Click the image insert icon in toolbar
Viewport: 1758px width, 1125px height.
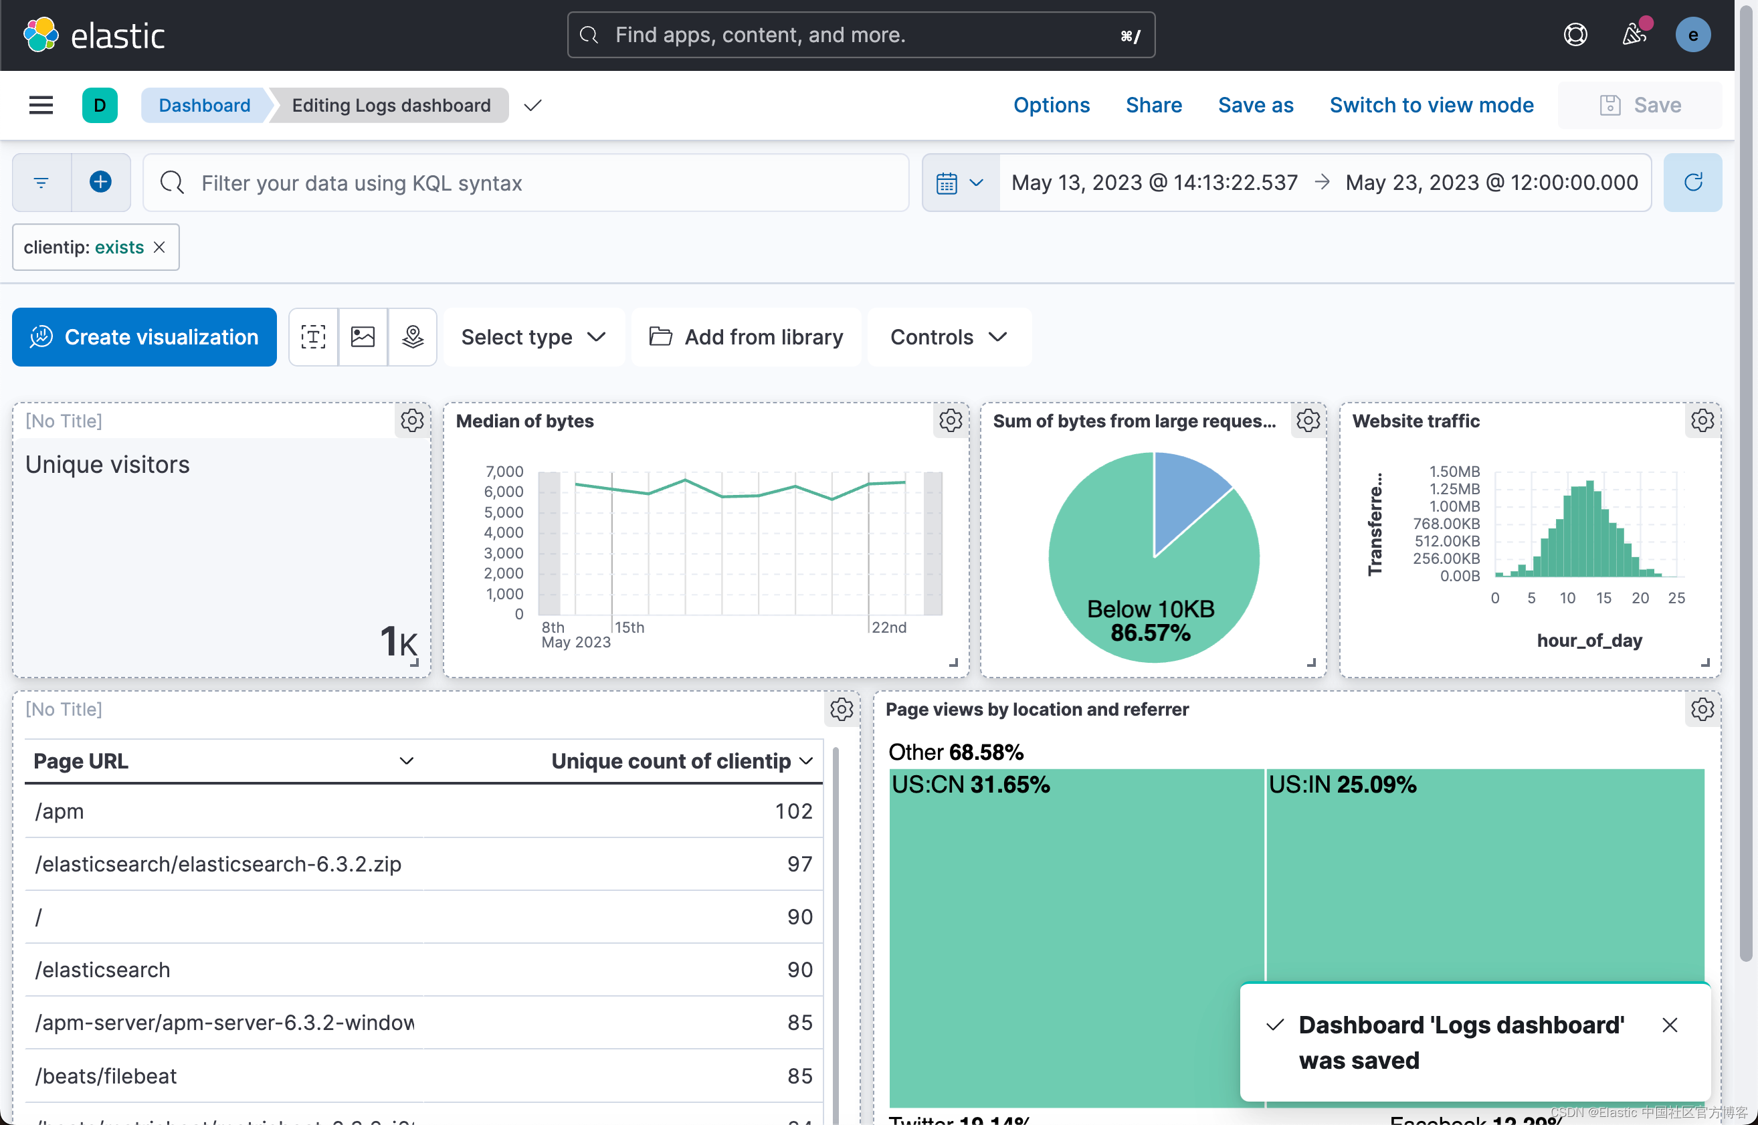[x=364, y=337]
